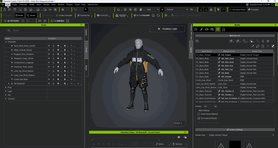Uncheck the Symmetrical Shader checkbox
This screenshot has width=278, height=148.
coord(198,118)
